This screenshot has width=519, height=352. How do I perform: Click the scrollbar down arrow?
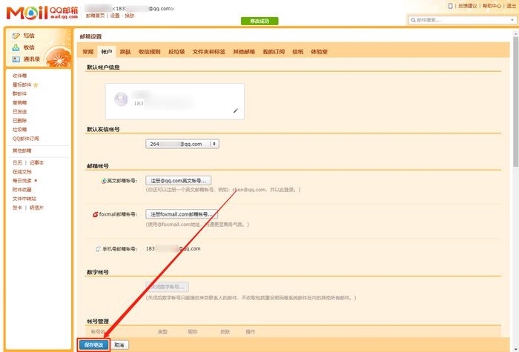coord(516,349)
